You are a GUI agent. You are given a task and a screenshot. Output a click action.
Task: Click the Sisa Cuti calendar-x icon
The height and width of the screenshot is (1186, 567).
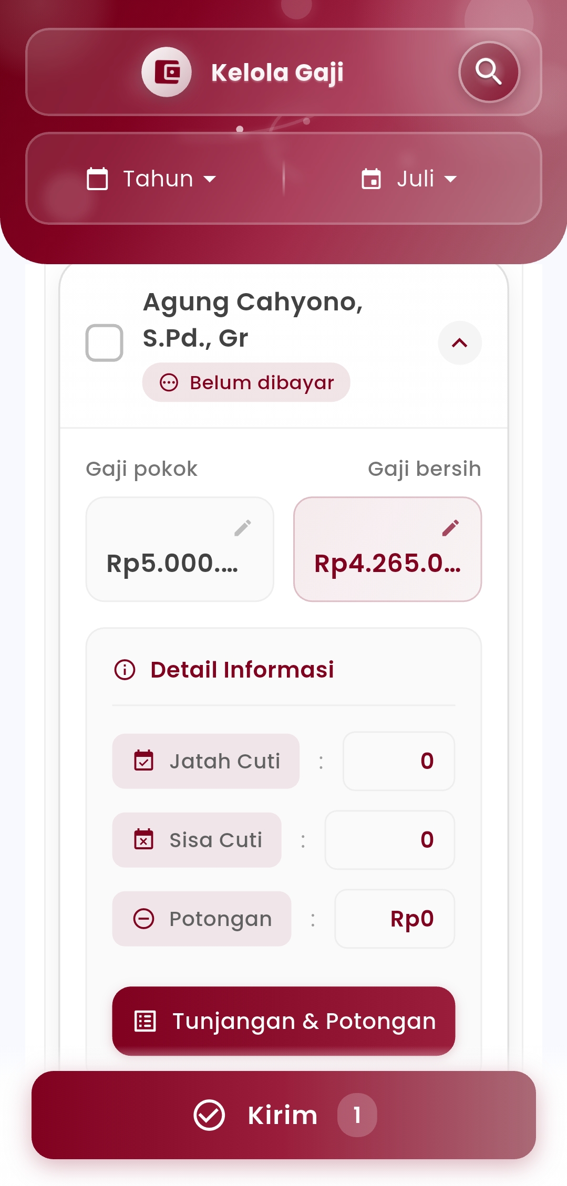(x=143, y=839)
